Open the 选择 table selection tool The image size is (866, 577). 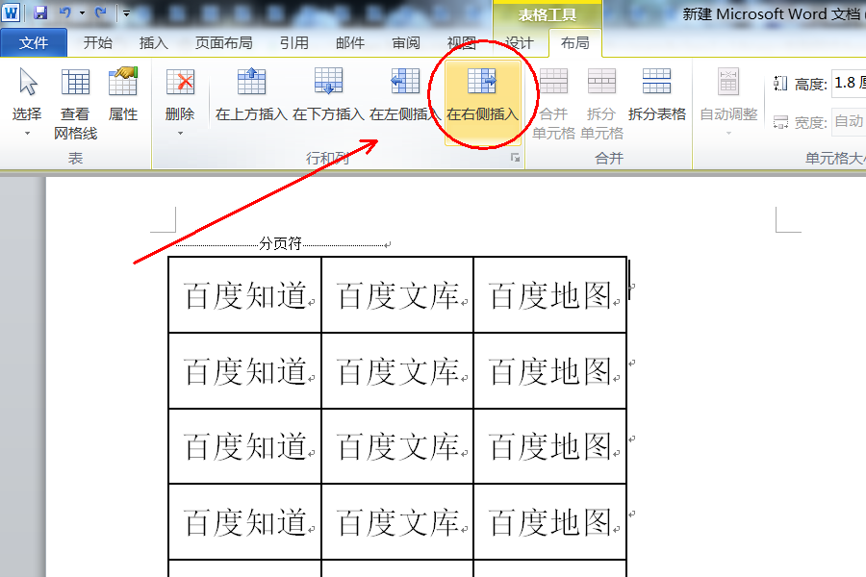coord(27,94)
